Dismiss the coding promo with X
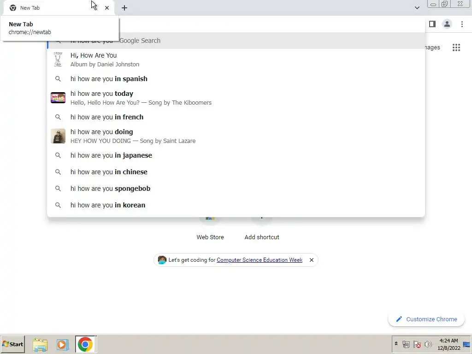The width and height of the screenshot is (472, 354). [312, 260]
